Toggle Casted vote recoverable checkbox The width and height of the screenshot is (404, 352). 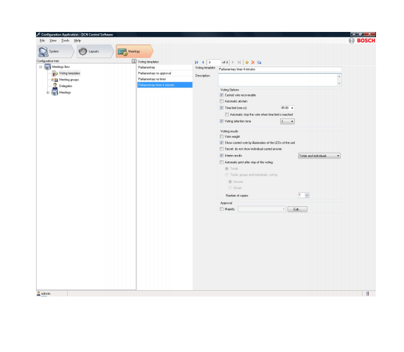pos(222,95)
